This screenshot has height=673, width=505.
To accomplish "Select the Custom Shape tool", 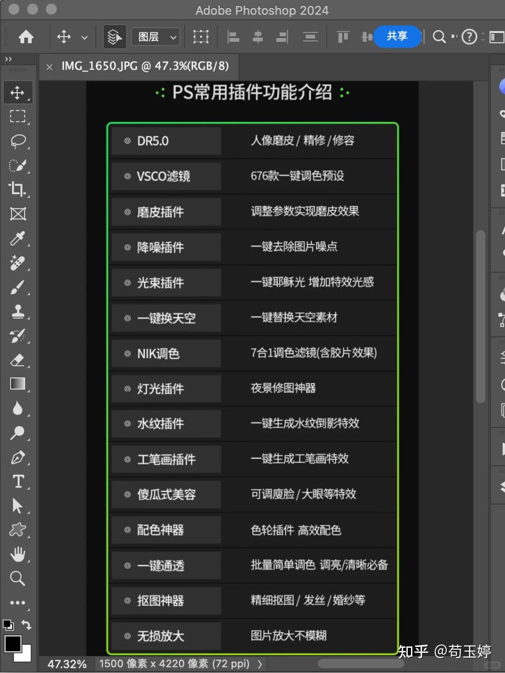I will point(18,530).
